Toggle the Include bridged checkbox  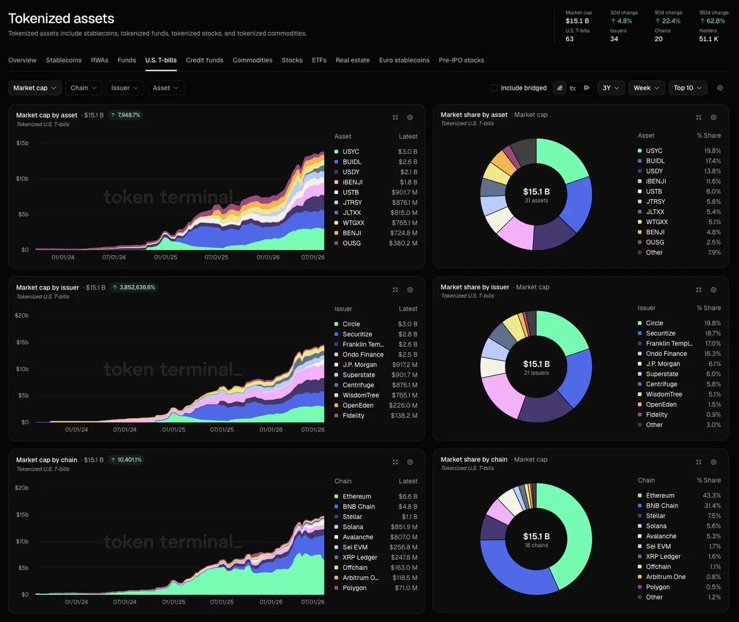(x=494, y=88)
